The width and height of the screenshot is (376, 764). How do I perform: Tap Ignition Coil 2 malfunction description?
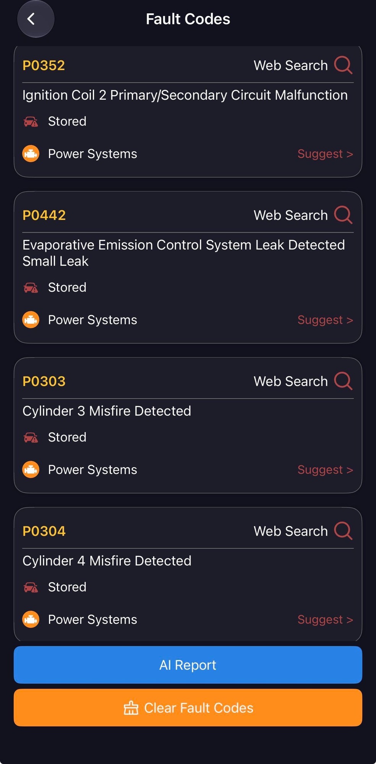(185, 95)
